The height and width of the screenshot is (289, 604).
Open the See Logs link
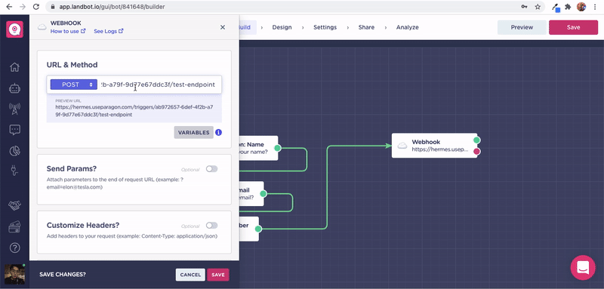[x=109, y=31]
